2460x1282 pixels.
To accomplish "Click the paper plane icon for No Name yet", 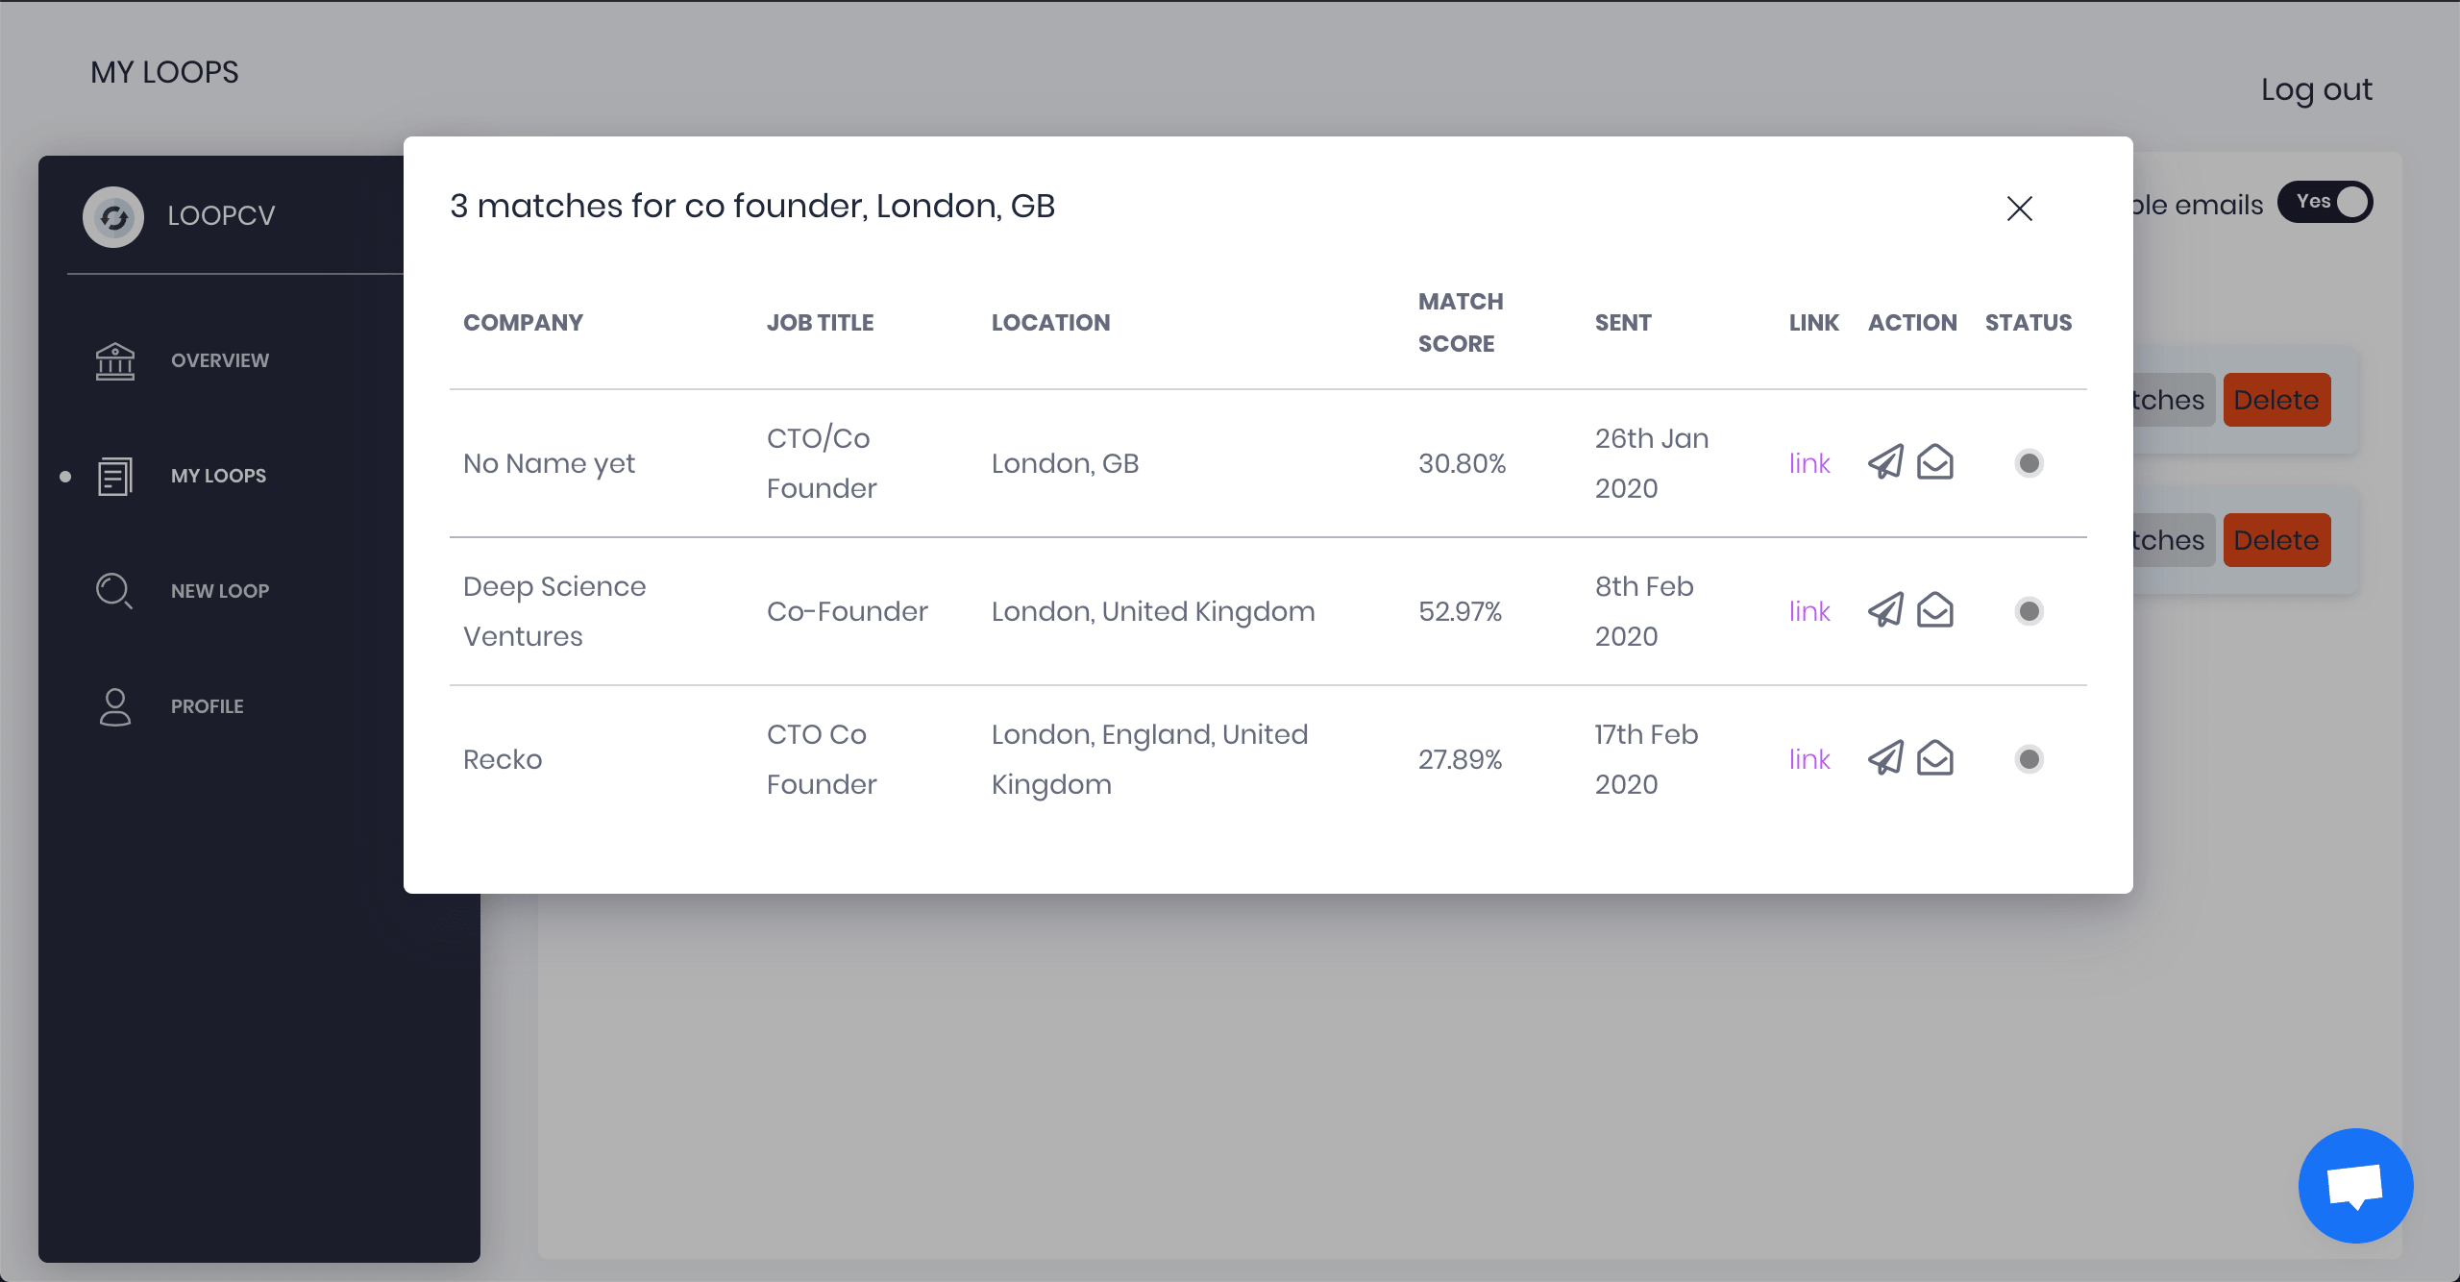I will click(x=1886, y=462).
